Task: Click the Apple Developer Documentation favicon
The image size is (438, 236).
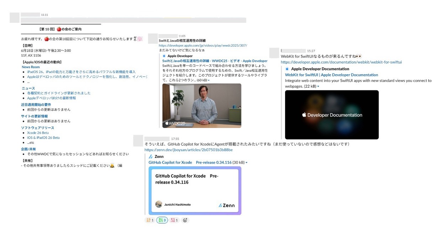Action: coord(287,69)
